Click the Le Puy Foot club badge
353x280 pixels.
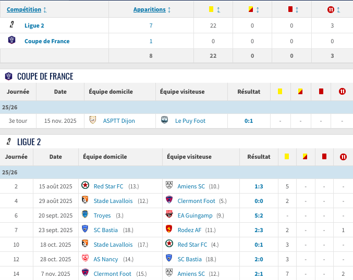click(165, 120)
